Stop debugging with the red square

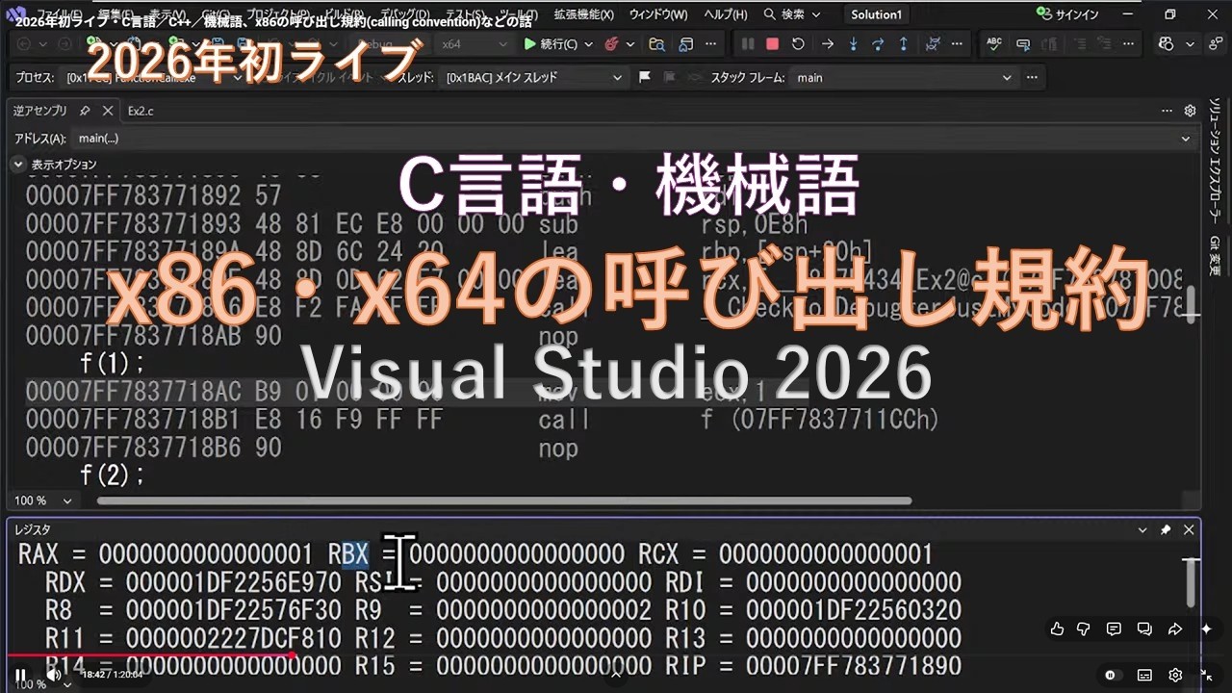(x=772, y=44)
